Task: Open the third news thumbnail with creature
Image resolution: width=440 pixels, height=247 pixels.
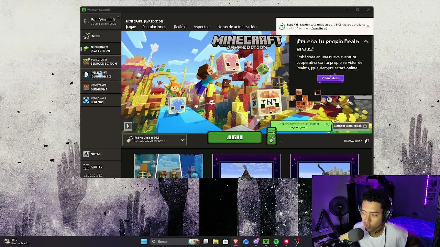Action: (324, 166)
